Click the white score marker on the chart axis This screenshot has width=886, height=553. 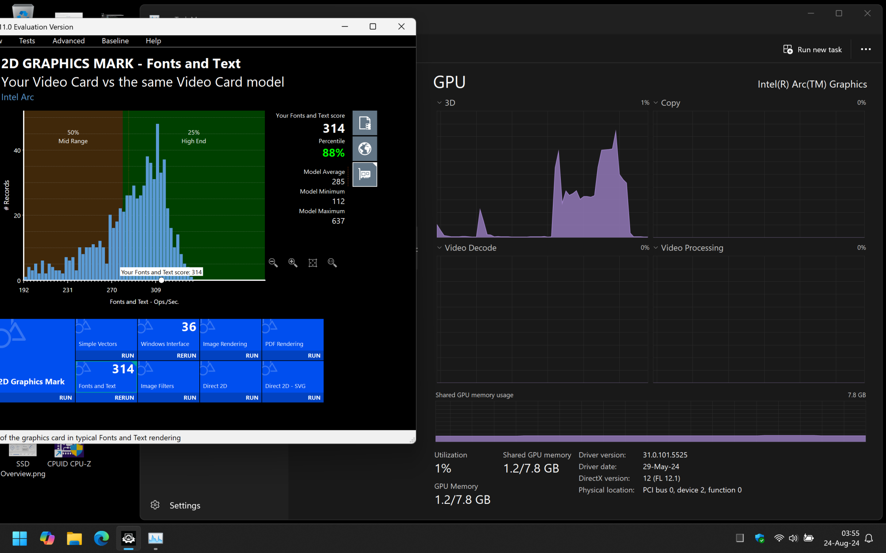pos(162,280)
